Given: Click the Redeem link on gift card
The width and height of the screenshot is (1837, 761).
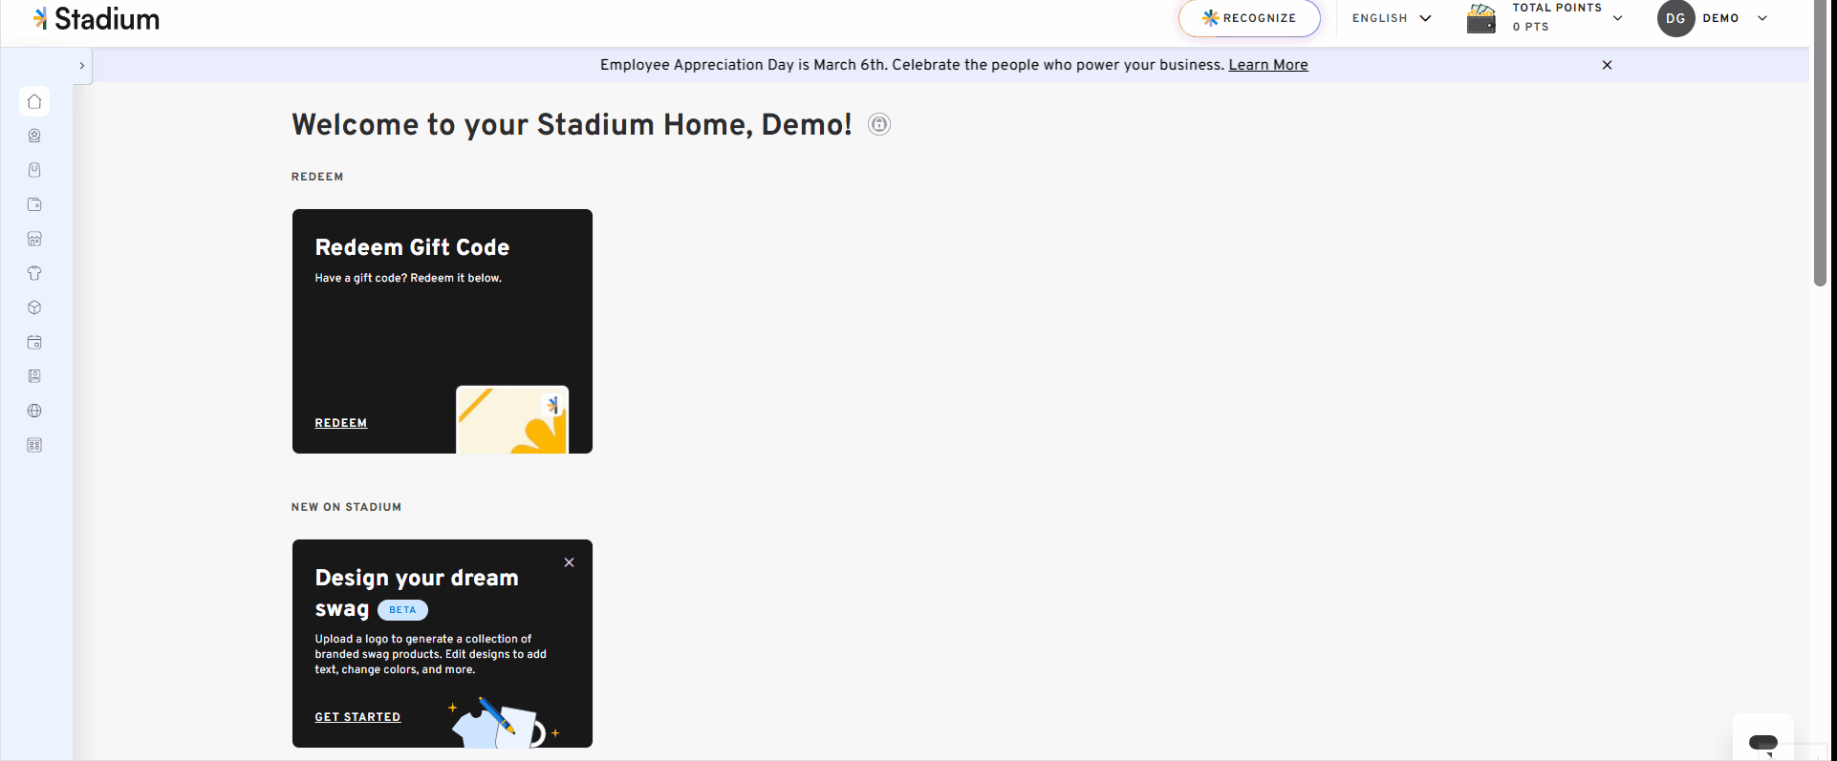Looking at the screenshot, I should [x=341, y=423].
